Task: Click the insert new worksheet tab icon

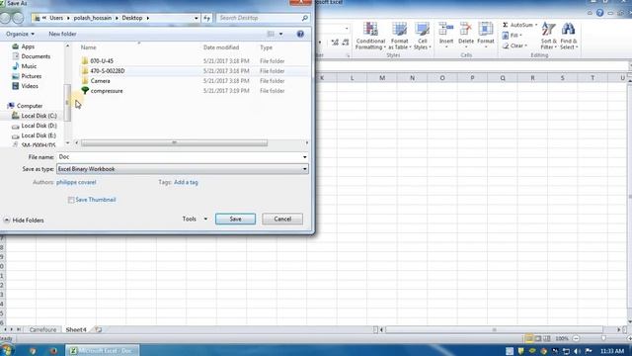Action: tap(98, 329)
